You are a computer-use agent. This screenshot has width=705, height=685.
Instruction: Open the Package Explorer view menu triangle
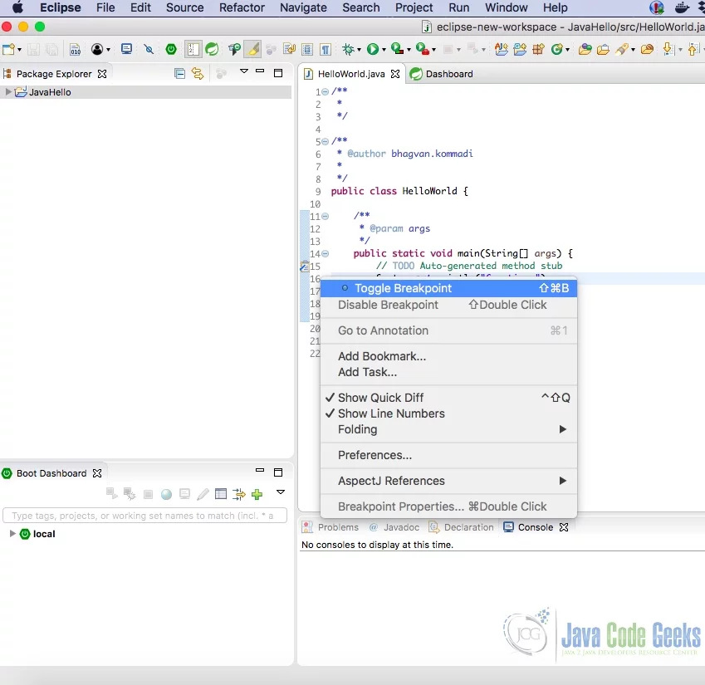[244, 71]
